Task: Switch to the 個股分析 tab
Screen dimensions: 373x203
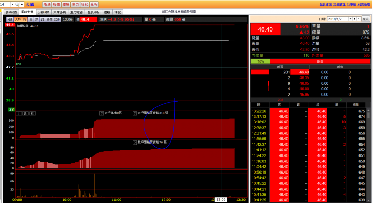Action: pyautogui.click(x=93, y=12)
